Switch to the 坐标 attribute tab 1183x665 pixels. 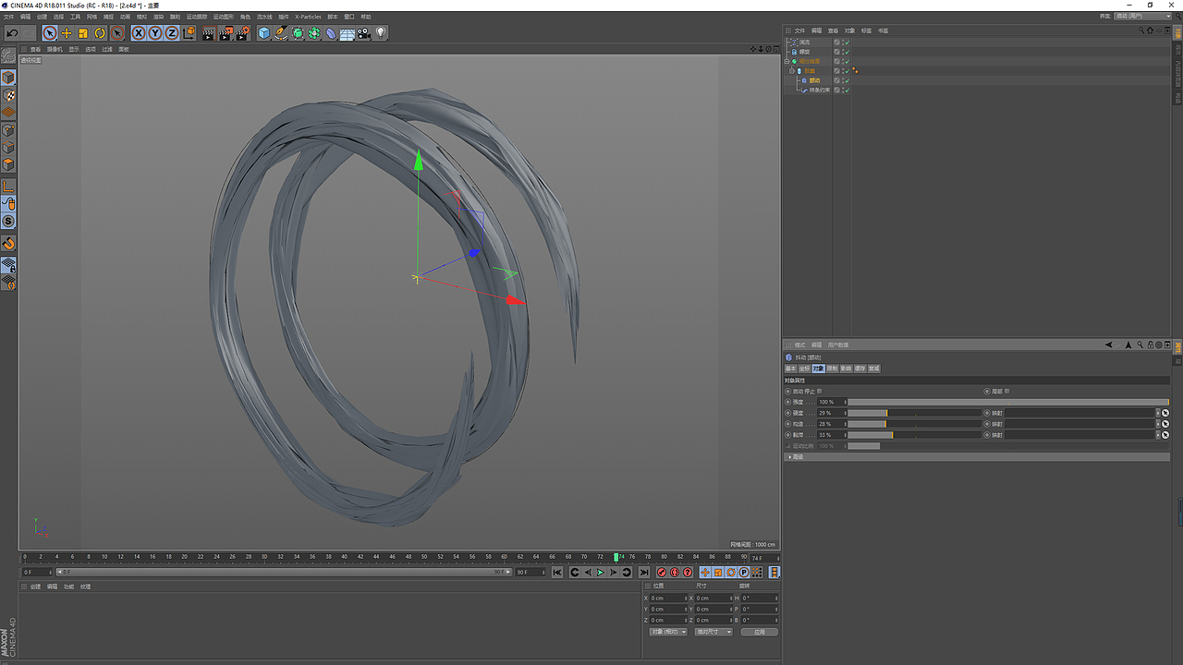[x=804, y=369]
